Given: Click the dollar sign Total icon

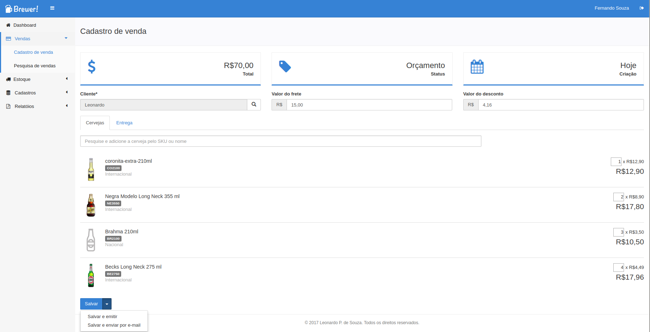Looking at the screenshot, I should (x=92, y=67).
